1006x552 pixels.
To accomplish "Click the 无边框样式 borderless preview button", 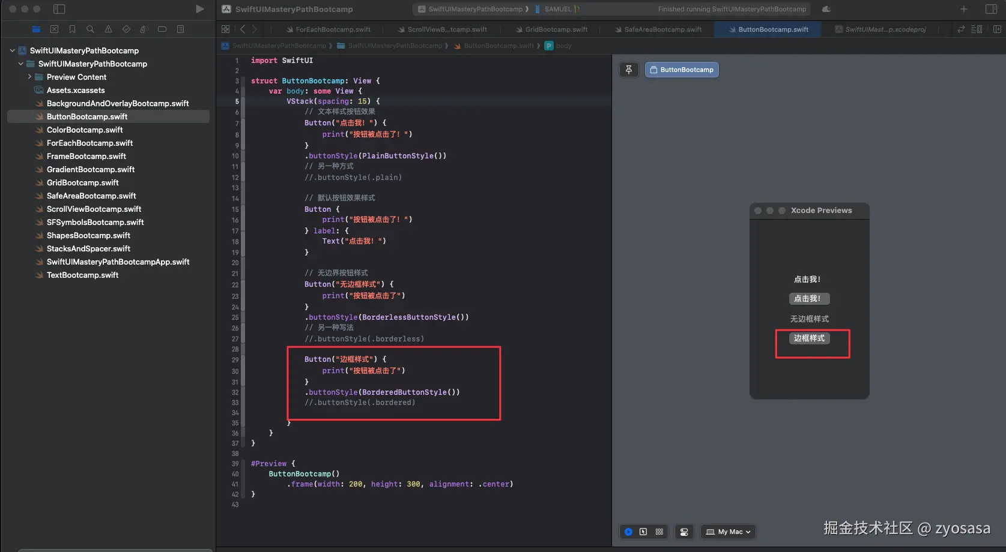I will coord(809,319).
